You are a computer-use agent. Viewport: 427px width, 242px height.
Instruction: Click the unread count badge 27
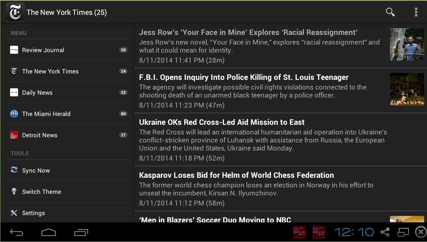(x=123, y=135)
